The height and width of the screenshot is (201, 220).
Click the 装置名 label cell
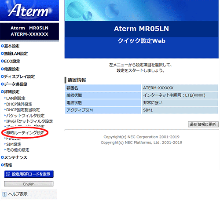103,88
